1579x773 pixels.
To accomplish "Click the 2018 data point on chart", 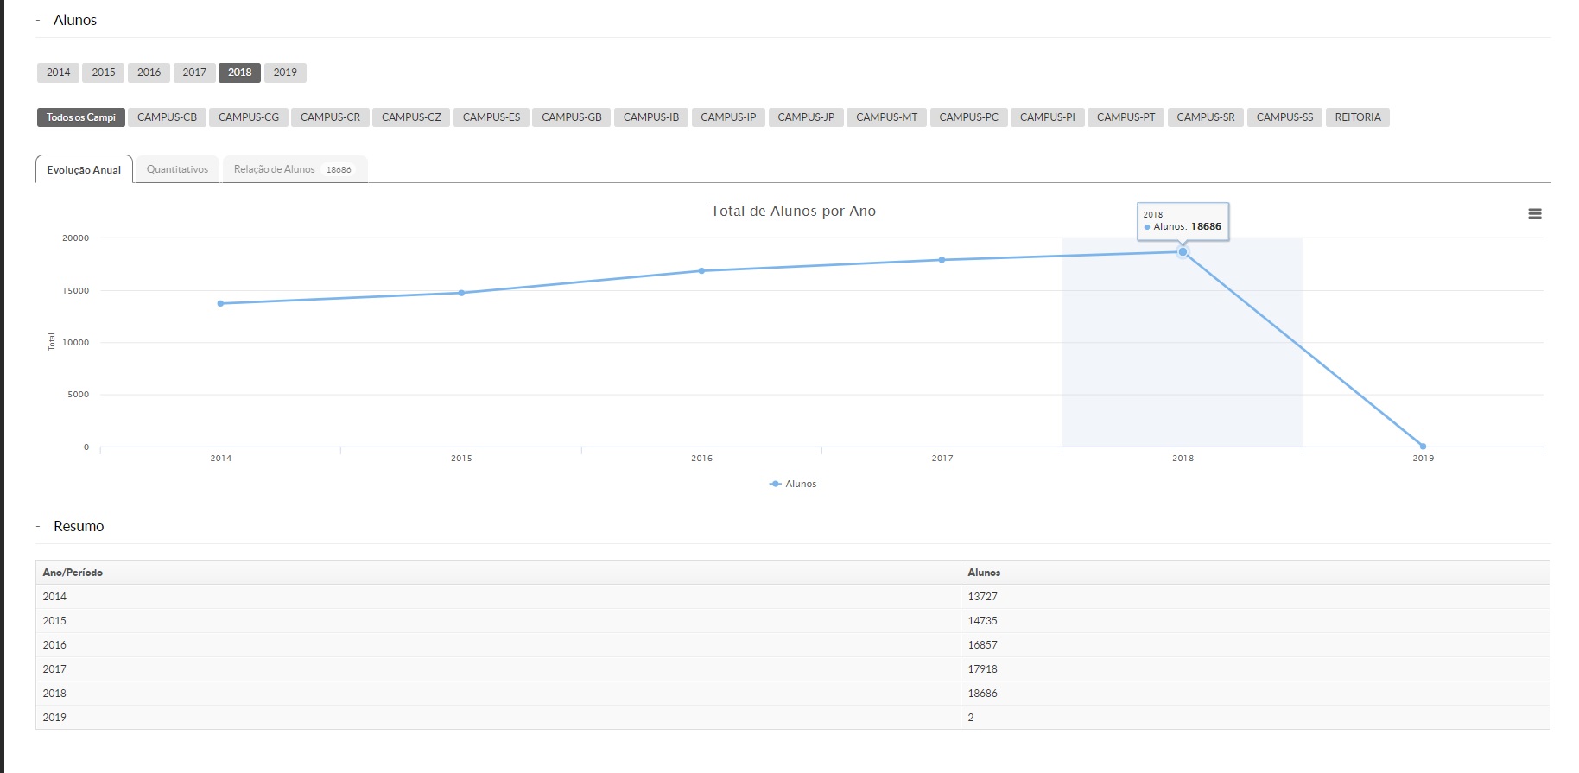I will pyautogui.click(x=1183, y=252).
